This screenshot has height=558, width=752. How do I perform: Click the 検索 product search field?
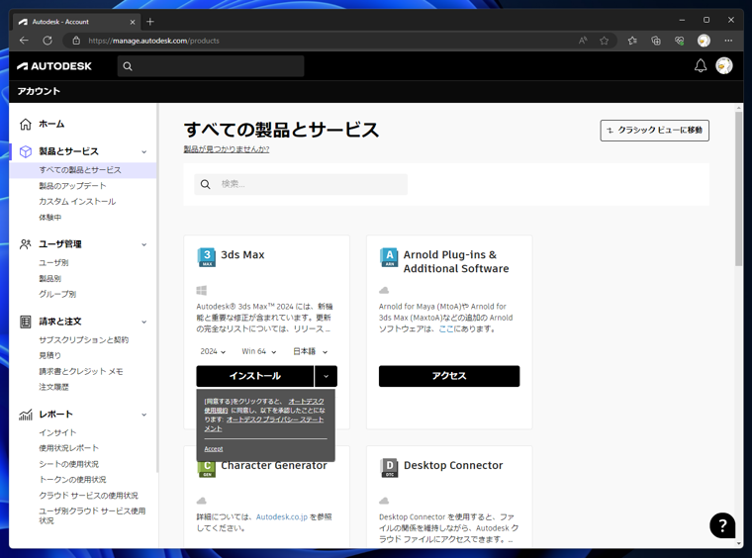point(301,184)
